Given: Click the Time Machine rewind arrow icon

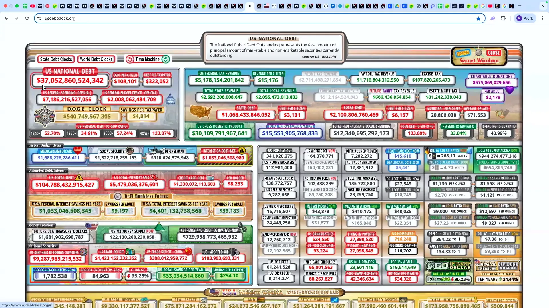Looking at the screenshot, I should coord(130,59).
